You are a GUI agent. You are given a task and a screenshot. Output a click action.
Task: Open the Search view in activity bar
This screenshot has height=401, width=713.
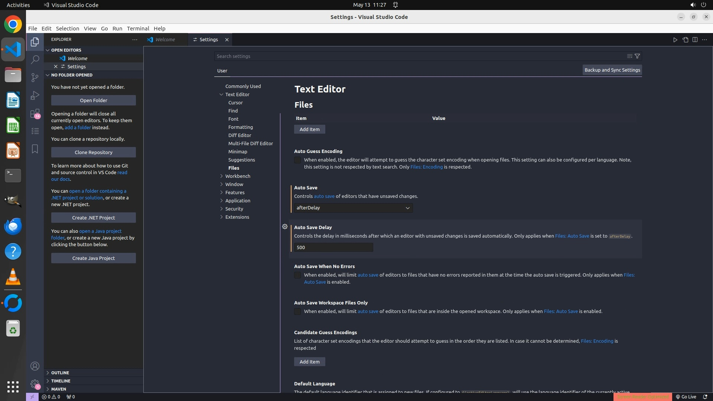(x=35, y=59)
